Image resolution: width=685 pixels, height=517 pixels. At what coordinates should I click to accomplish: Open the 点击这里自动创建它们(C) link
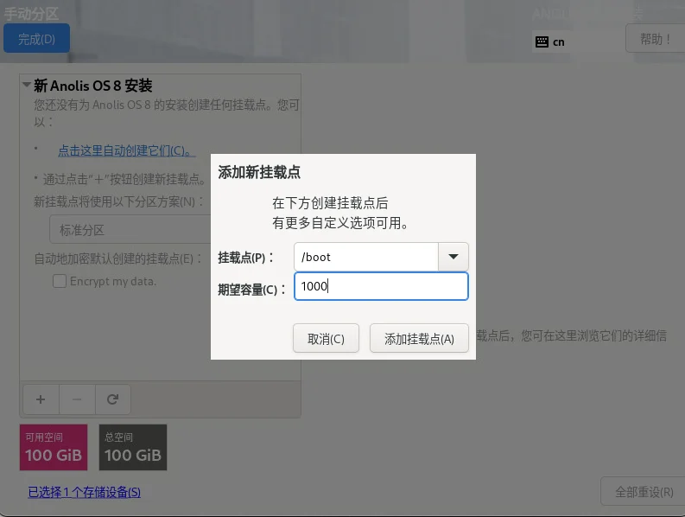point(126,151)
